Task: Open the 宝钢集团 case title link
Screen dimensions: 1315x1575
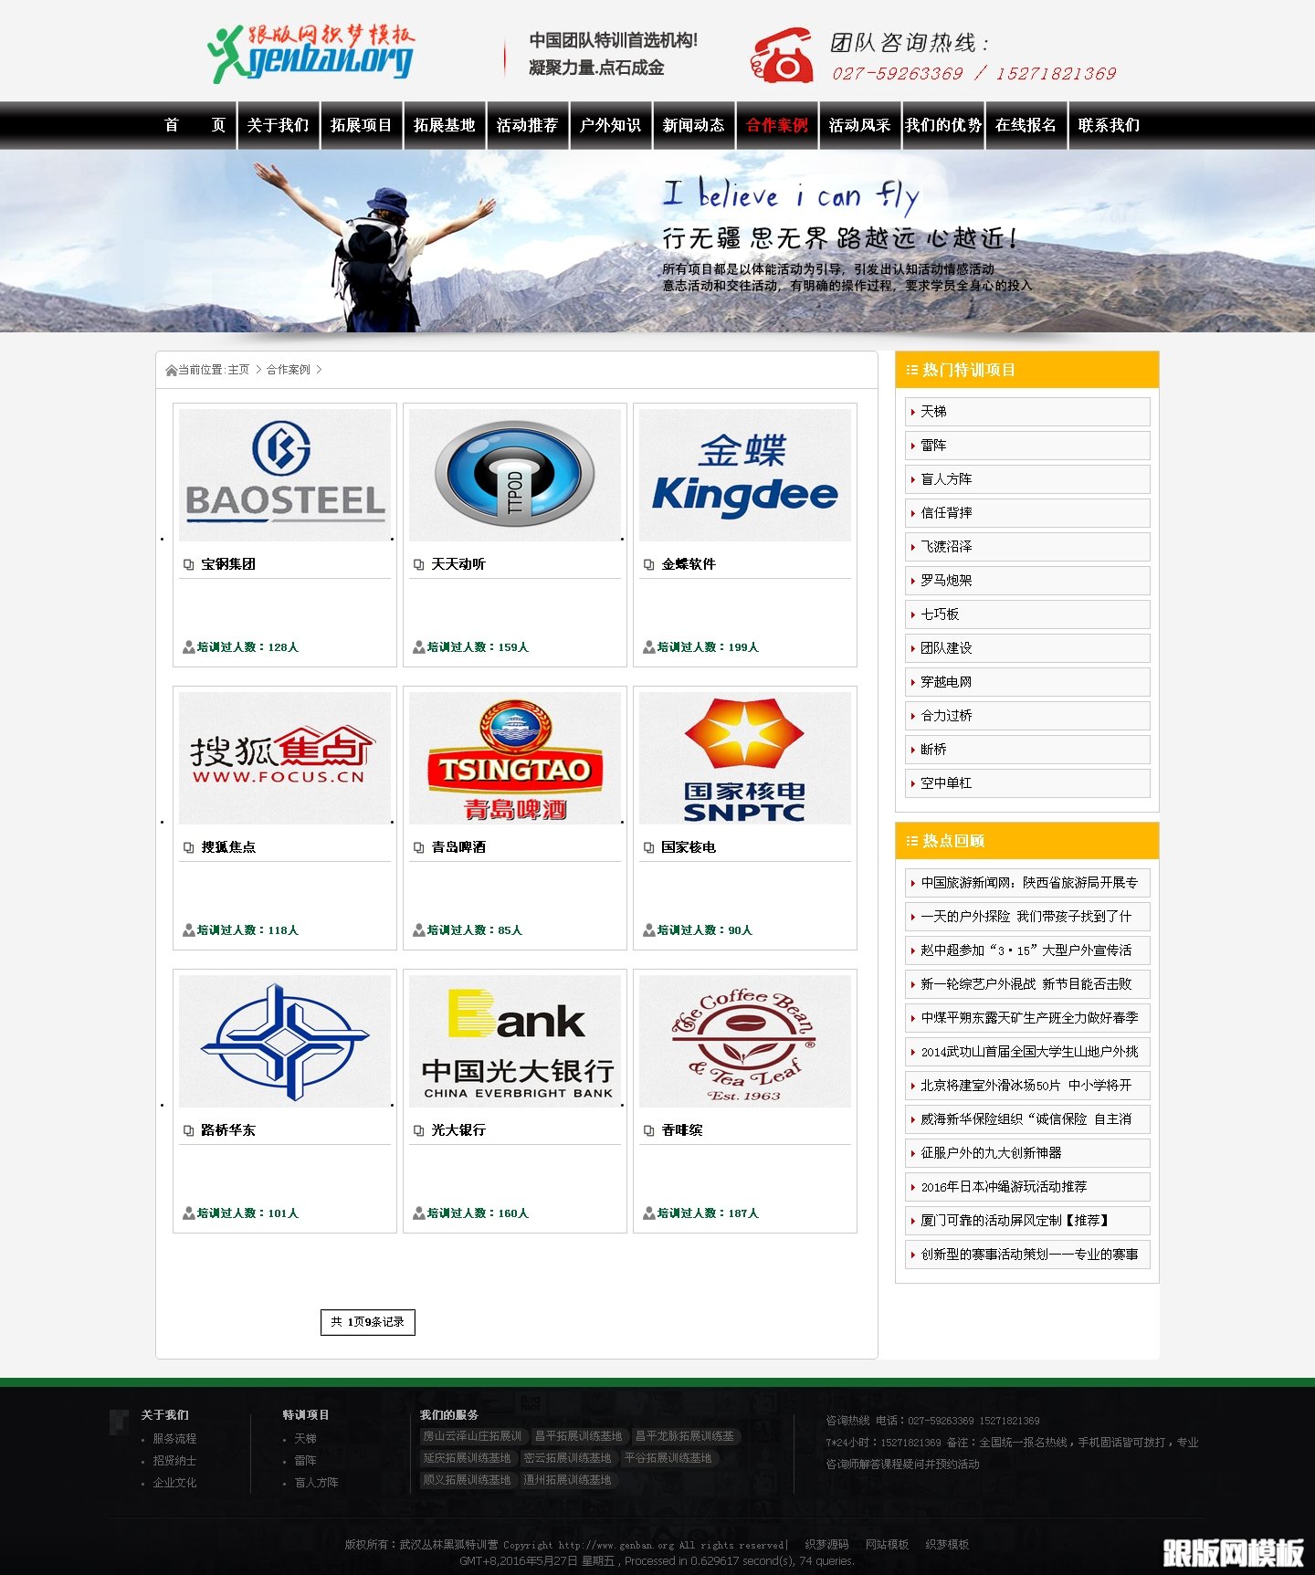Action: [x=228, y=564]
